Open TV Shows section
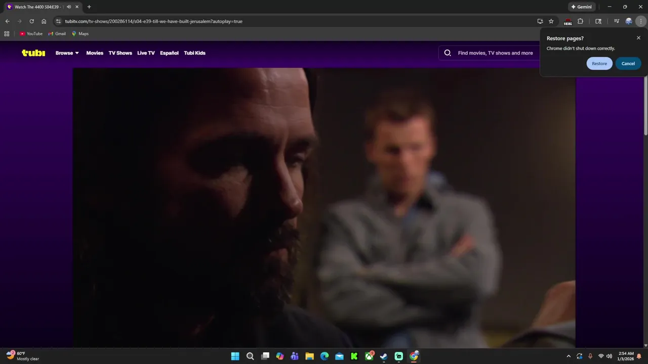 (120, 53)
